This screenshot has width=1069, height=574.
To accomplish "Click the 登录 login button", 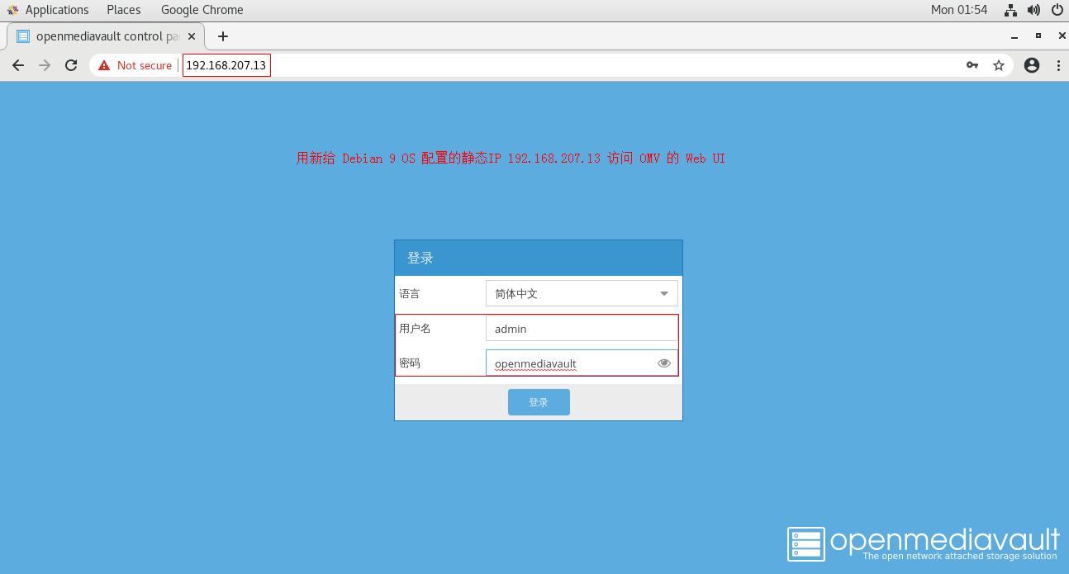I will 539,402.
